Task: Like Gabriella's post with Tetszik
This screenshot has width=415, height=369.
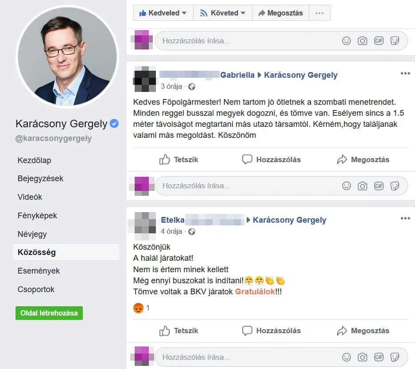Action: click(x=178, y=160)
